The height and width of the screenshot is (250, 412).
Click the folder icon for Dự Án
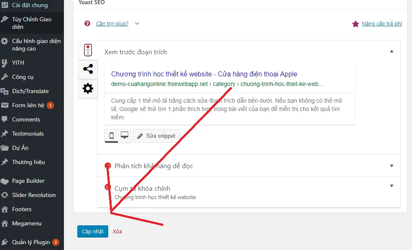(x=5, y=148)
